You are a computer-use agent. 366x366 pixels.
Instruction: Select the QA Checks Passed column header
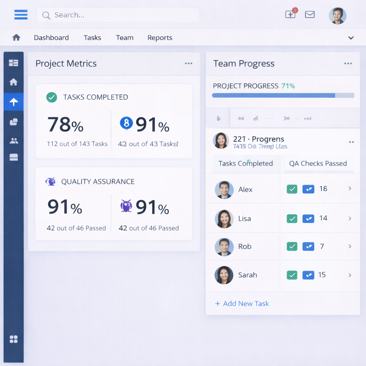pos(318,163)
